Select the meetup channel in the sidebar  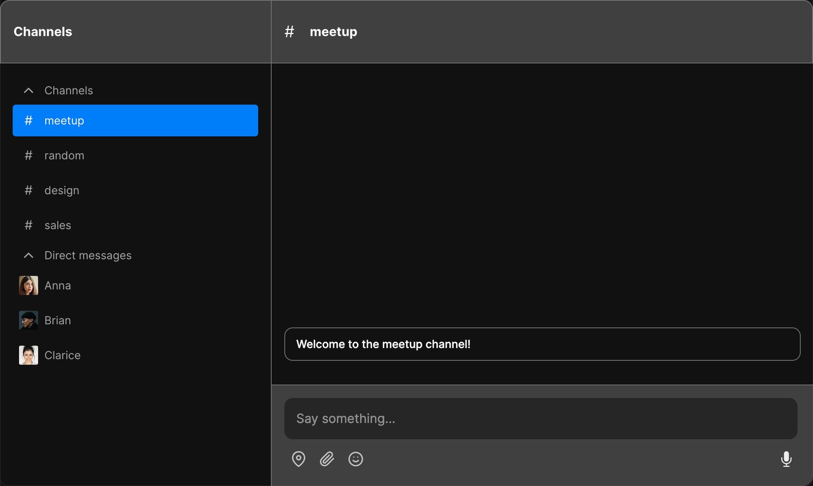(x=135, y=120)
